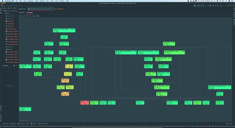Click the share icon in graph toolbar
235x128 pixels.
pyautogui.click(x=30, y=16)
